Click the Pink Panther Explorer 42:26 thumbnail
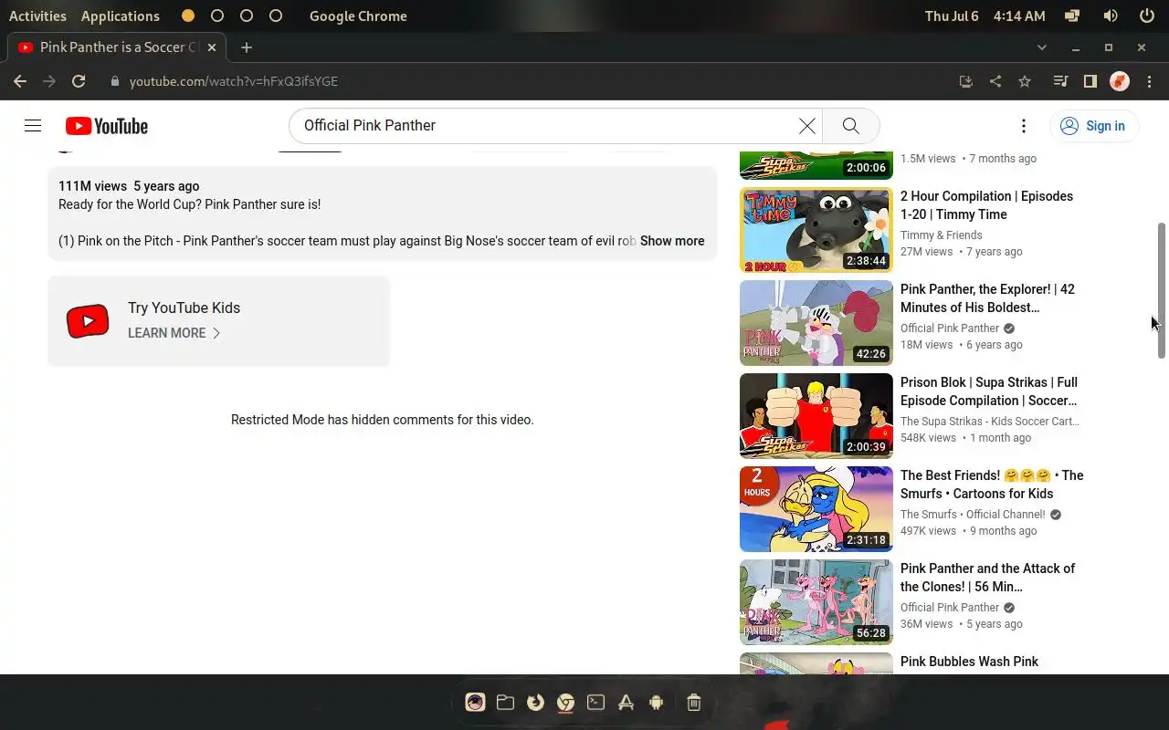1169x730 pixels. [816, 324]
